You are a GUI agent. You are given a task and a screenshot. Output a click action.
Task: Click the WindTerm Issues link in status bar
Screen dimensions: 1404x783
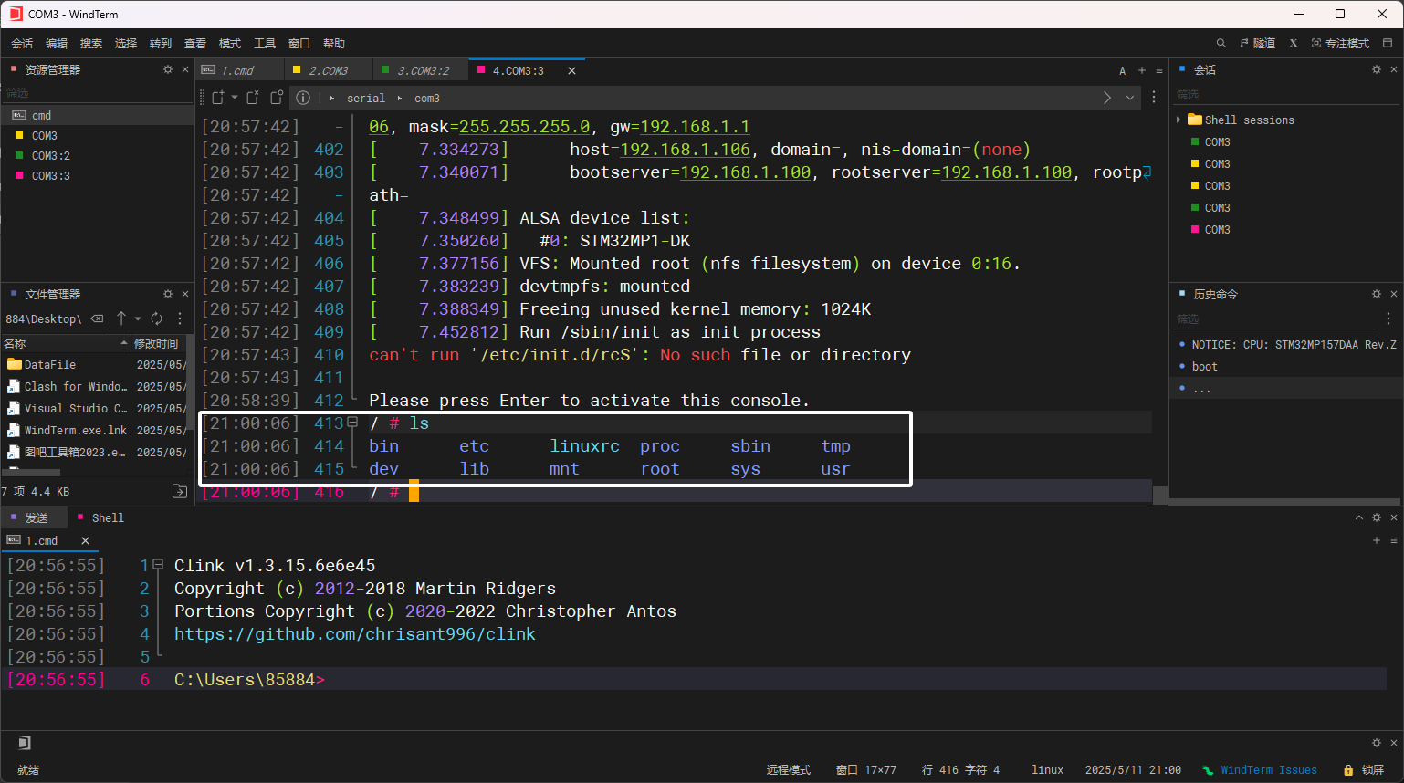pos(1269,769)
